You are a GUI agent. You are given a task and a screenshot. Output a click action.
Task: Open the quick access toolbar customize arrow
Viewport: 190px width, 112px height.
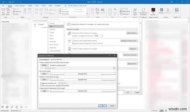[x=20, y=2]
